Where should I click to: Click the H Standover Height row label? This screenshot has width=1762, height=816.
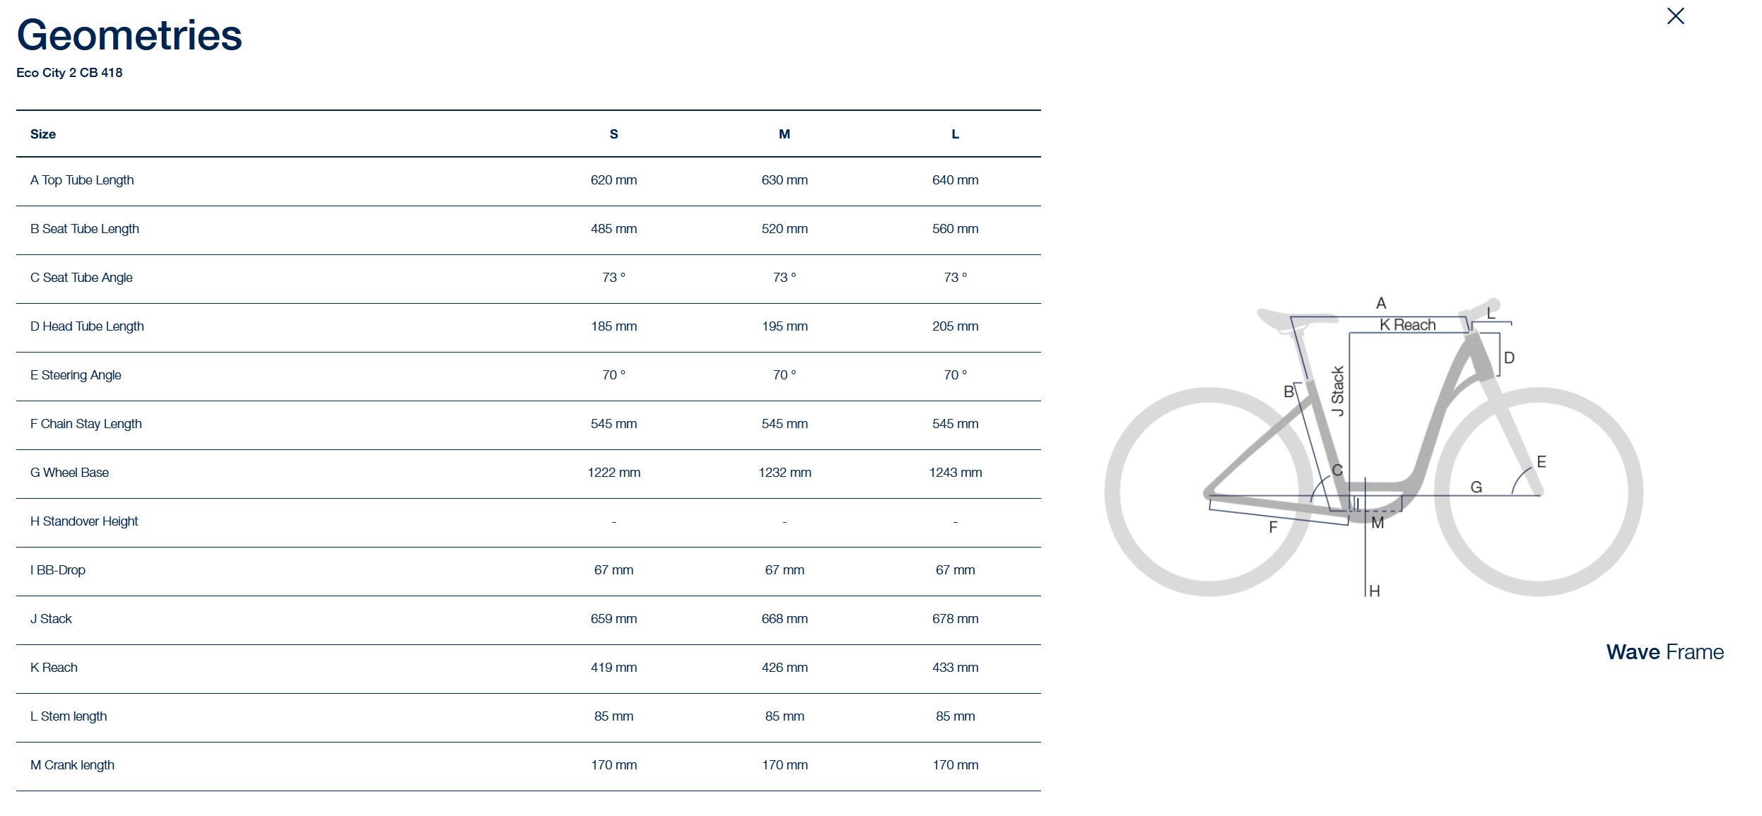(84, 521)
